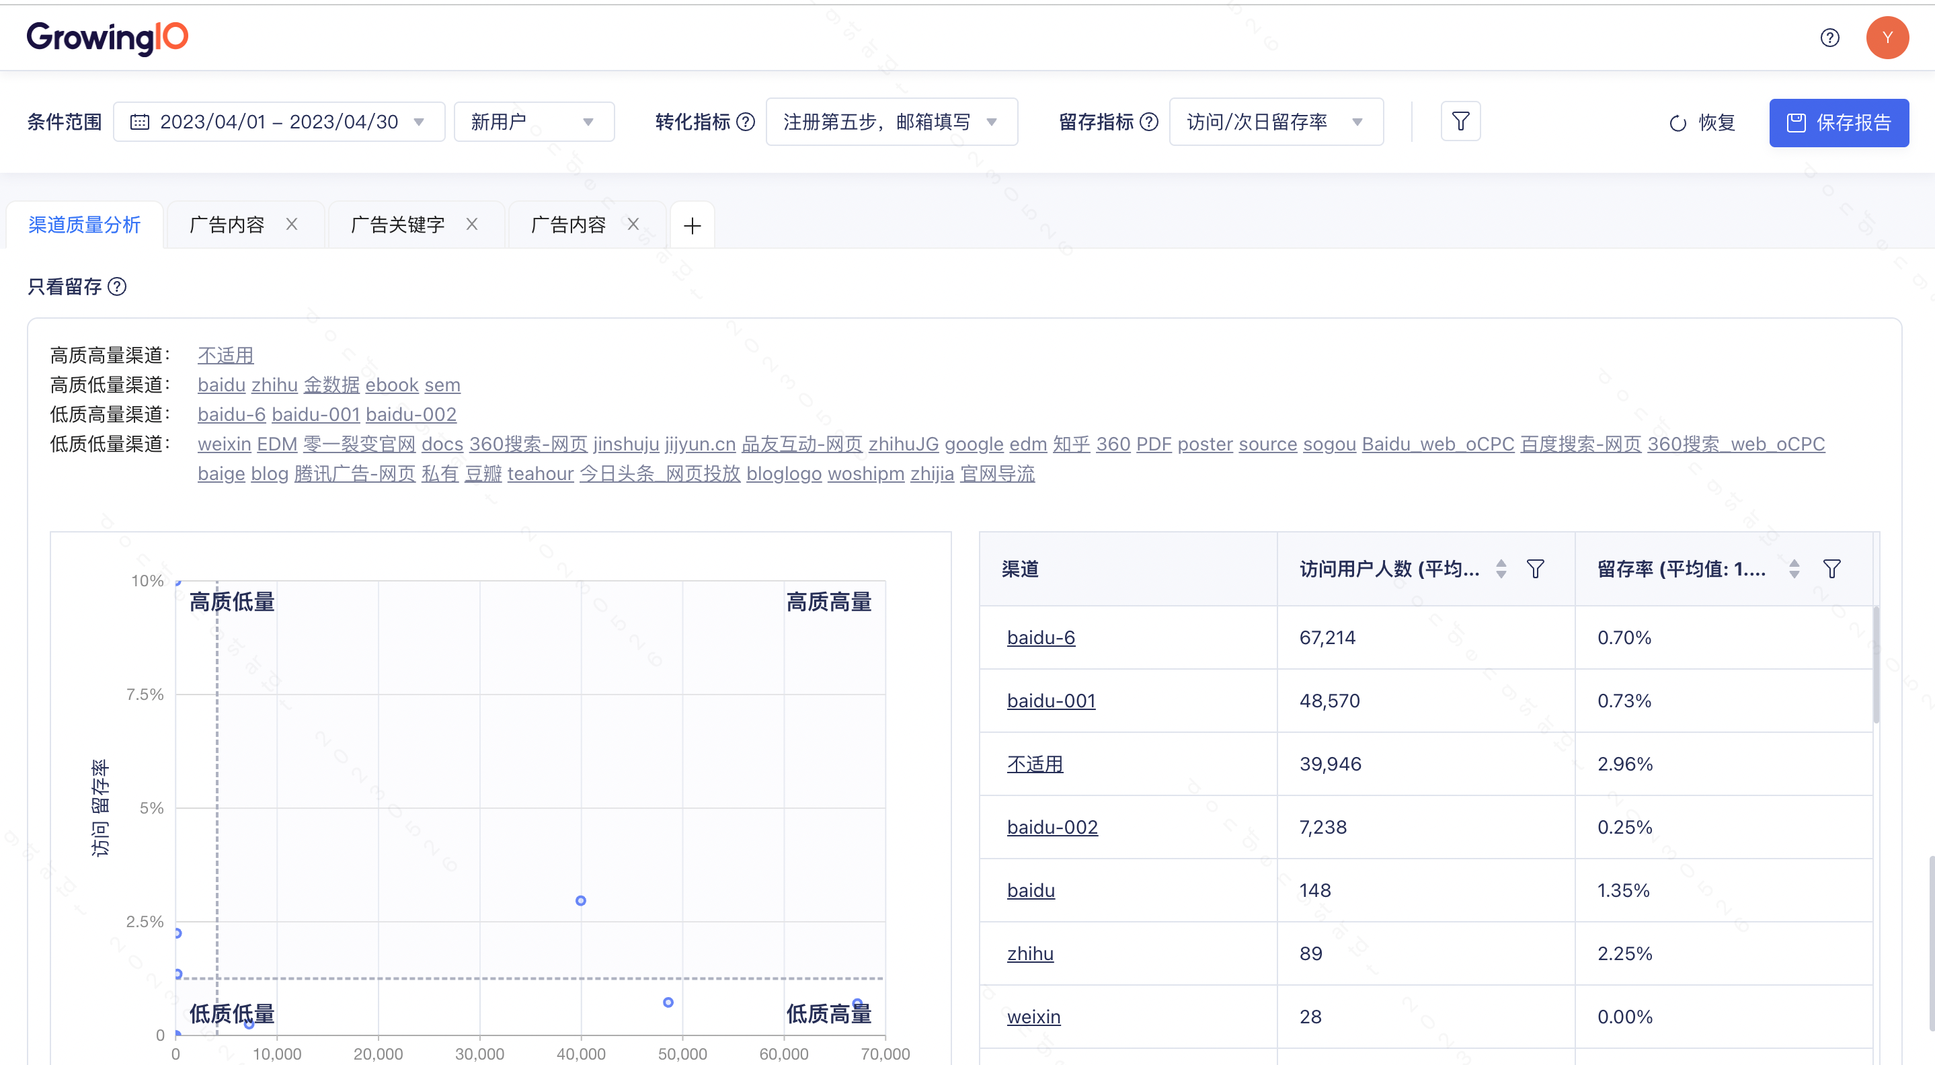1935x1065 pixels.
Task: Click the 留存指标 help icon
Action: pos(1148,122)
